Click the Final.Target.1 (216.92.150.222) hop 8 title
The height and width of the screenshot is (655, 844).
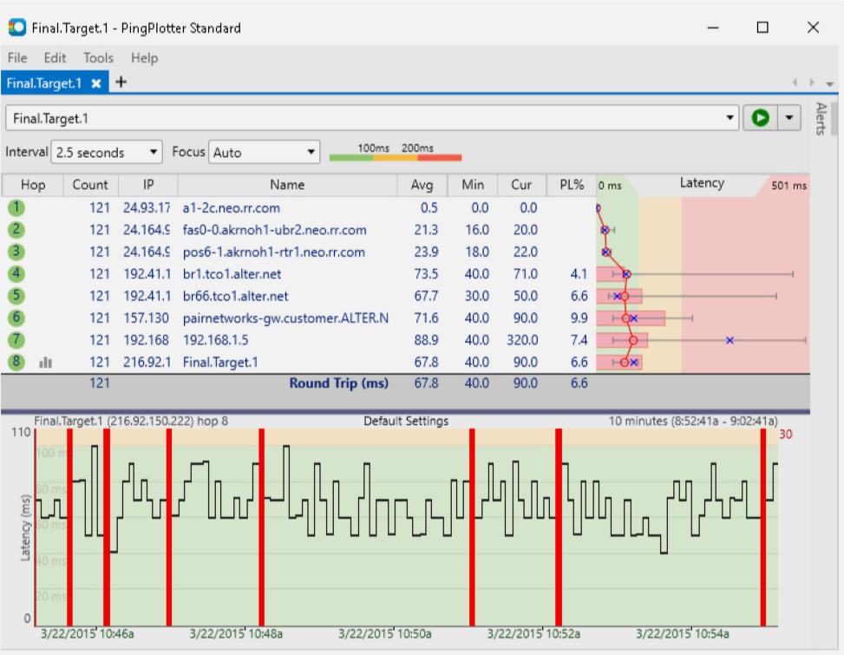coord(131,421)
